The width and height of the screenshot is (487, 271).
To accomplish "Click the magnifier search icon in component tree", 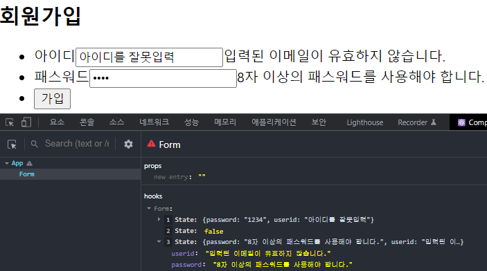I will click(34, 144).
